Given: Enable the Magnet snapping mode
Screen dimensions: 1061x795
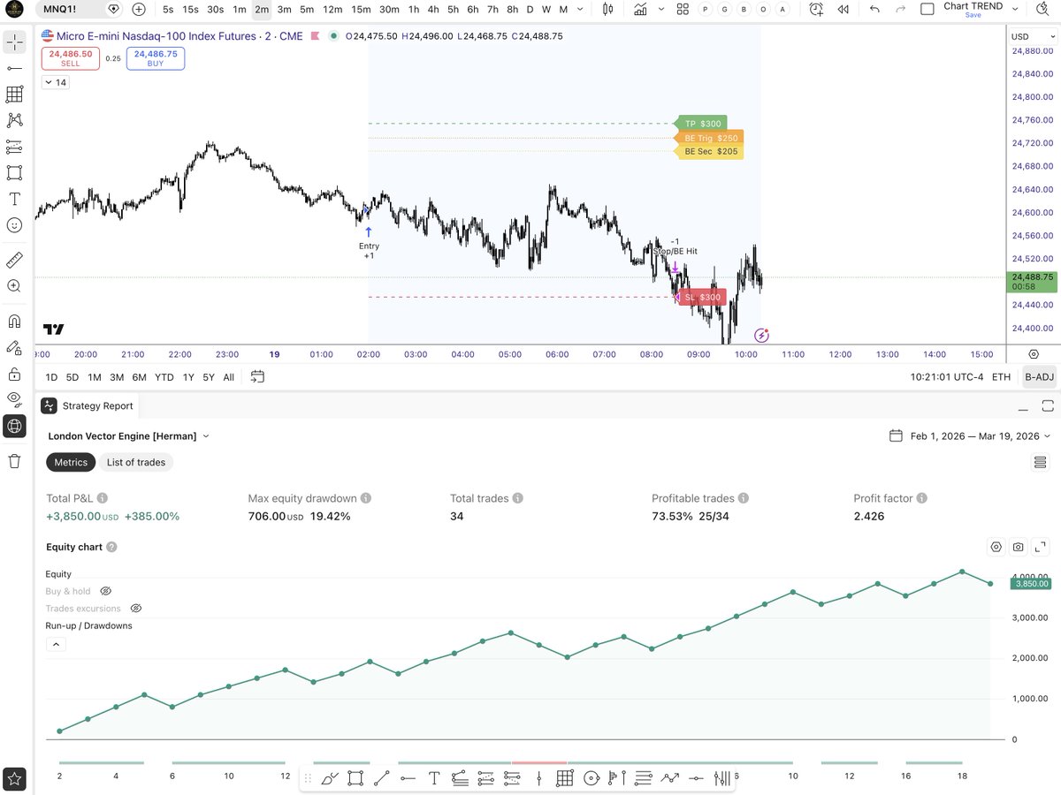Looking at the screenshot, I should click(14, 321).
